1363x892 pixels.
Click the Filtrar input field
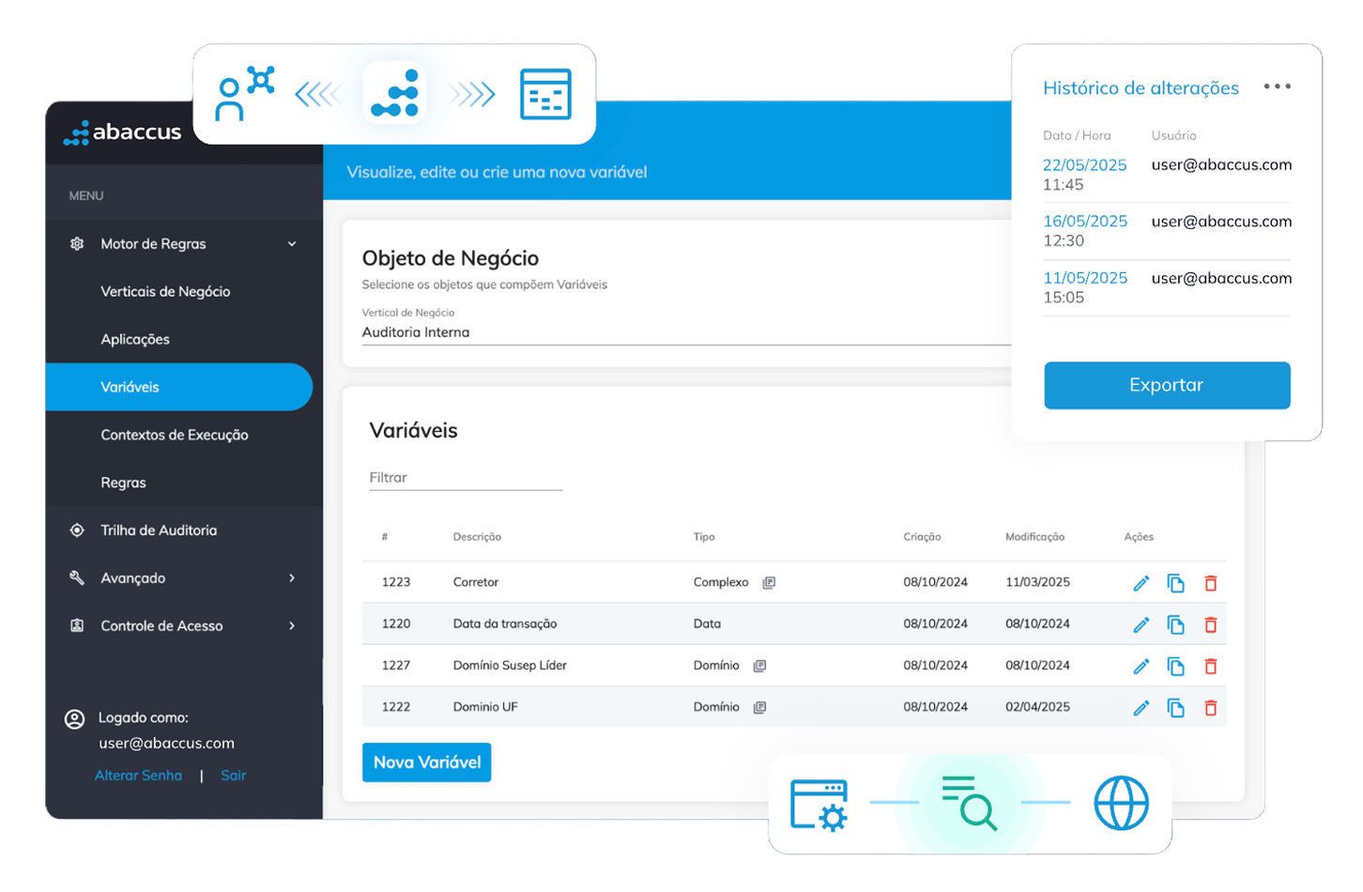(466, 478)
